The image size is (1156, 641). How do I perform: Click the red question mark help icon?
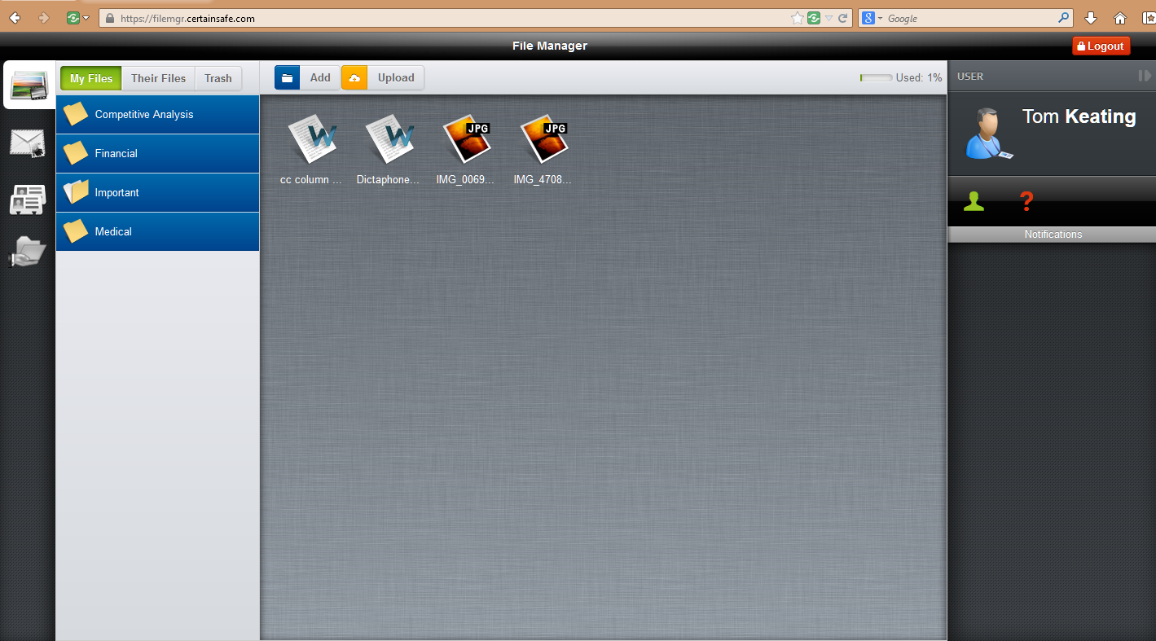tap(1026, 201)
